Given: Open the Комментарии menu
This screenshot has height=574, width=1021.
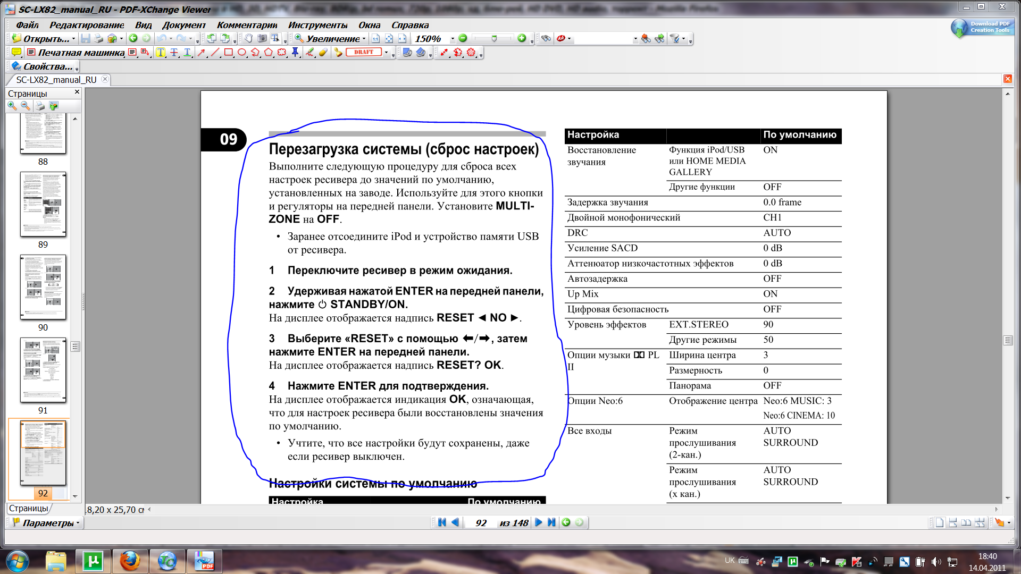Looking at the screenshot, I should [x=247, y=25].
